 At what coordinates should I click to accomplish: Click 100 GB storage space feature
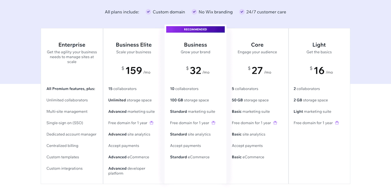point(190,100)
